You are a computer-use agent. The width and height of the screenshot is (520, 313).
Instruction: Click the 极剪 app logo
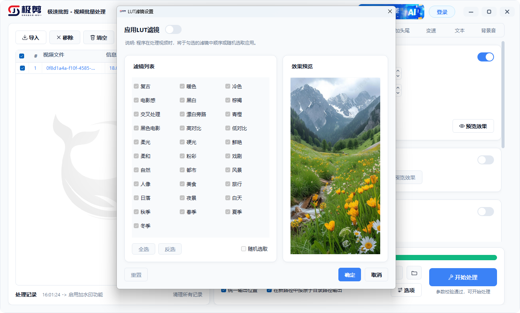[x=14, y=11]
